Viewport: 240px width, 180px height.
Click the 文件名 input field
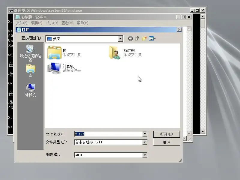(x=109, y=134)
